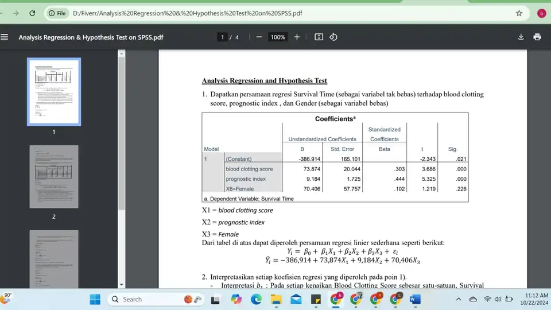Click the prognostic index row label
This screenshot has height=310, width=551.
point(246,179)
